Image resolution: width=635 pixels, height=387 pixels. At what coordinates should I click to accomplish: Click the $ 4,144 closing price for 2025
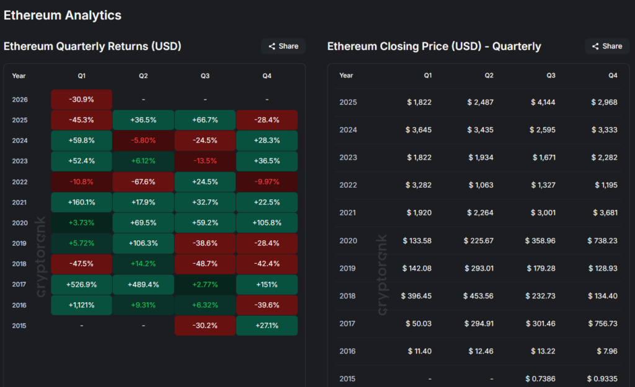[x=543, y=102]
